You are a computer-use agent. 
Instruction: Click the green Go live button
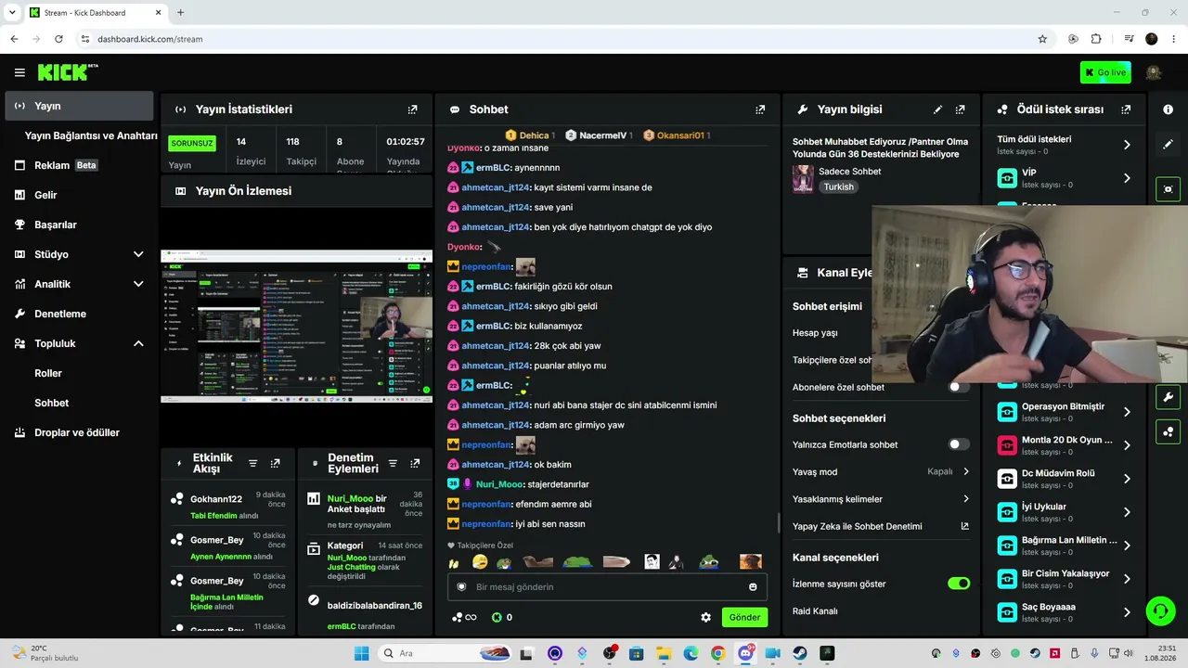(x=1105, y=72)
